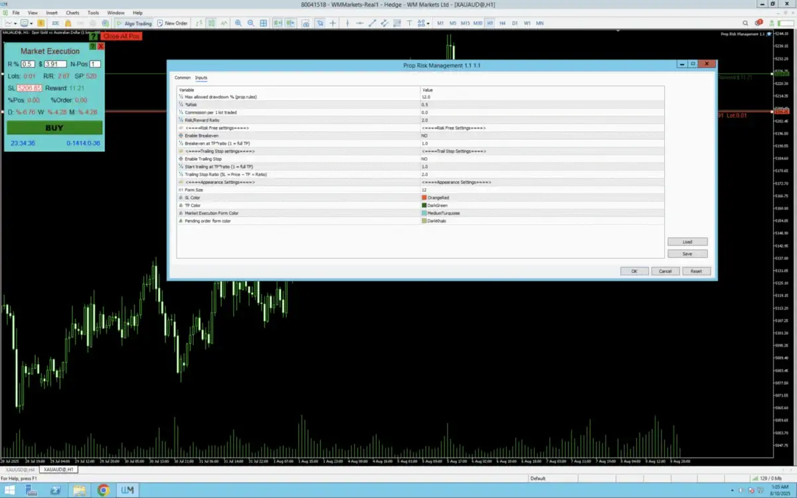Switch to D1 timeframe
Image resolution: width=797 pixels, height=498 pixels.
(x=515, y=23)
